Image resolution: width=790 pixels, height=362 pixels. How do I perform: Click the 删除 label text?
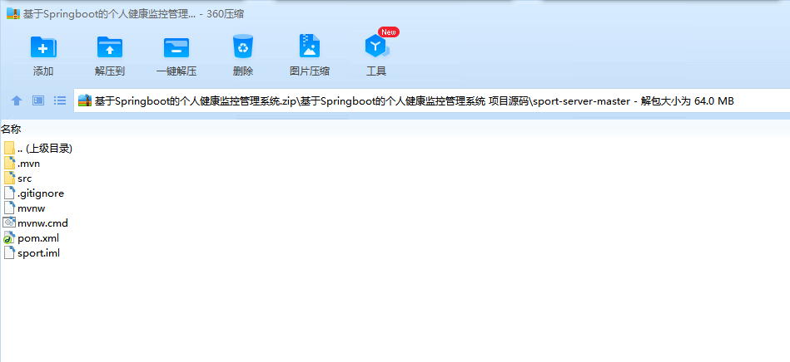[x=243, y=71]
